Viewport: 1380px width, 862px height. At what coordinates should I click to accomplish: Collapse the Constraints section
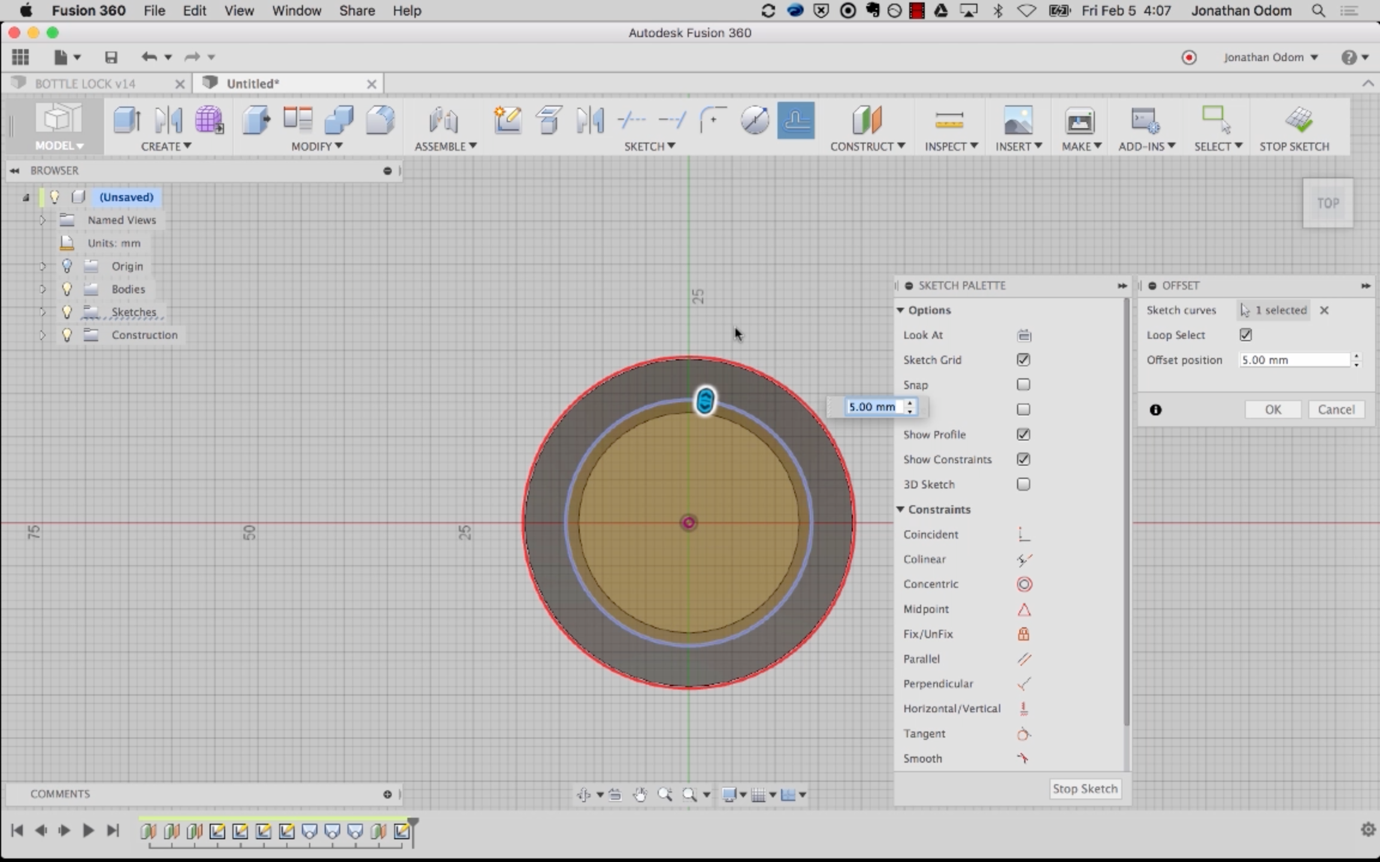point(901,509)
